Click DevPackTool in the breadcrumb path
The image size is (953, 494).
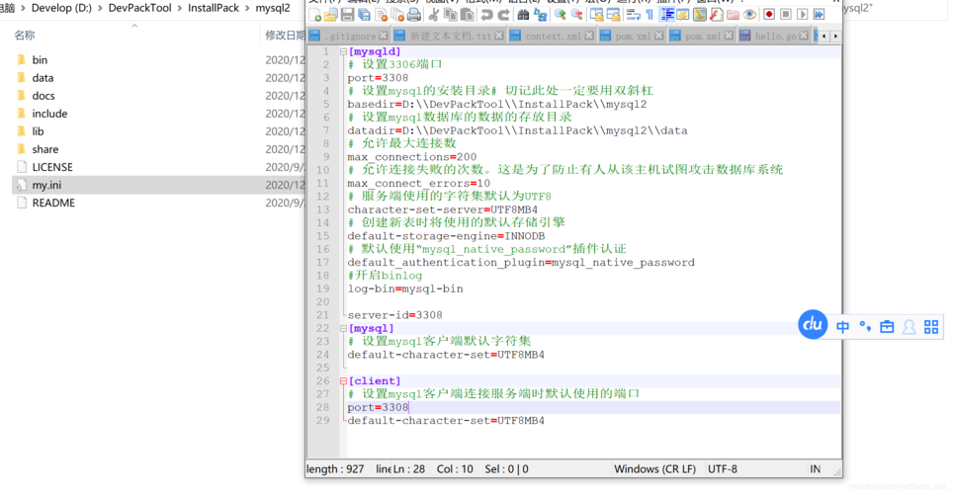139,8
